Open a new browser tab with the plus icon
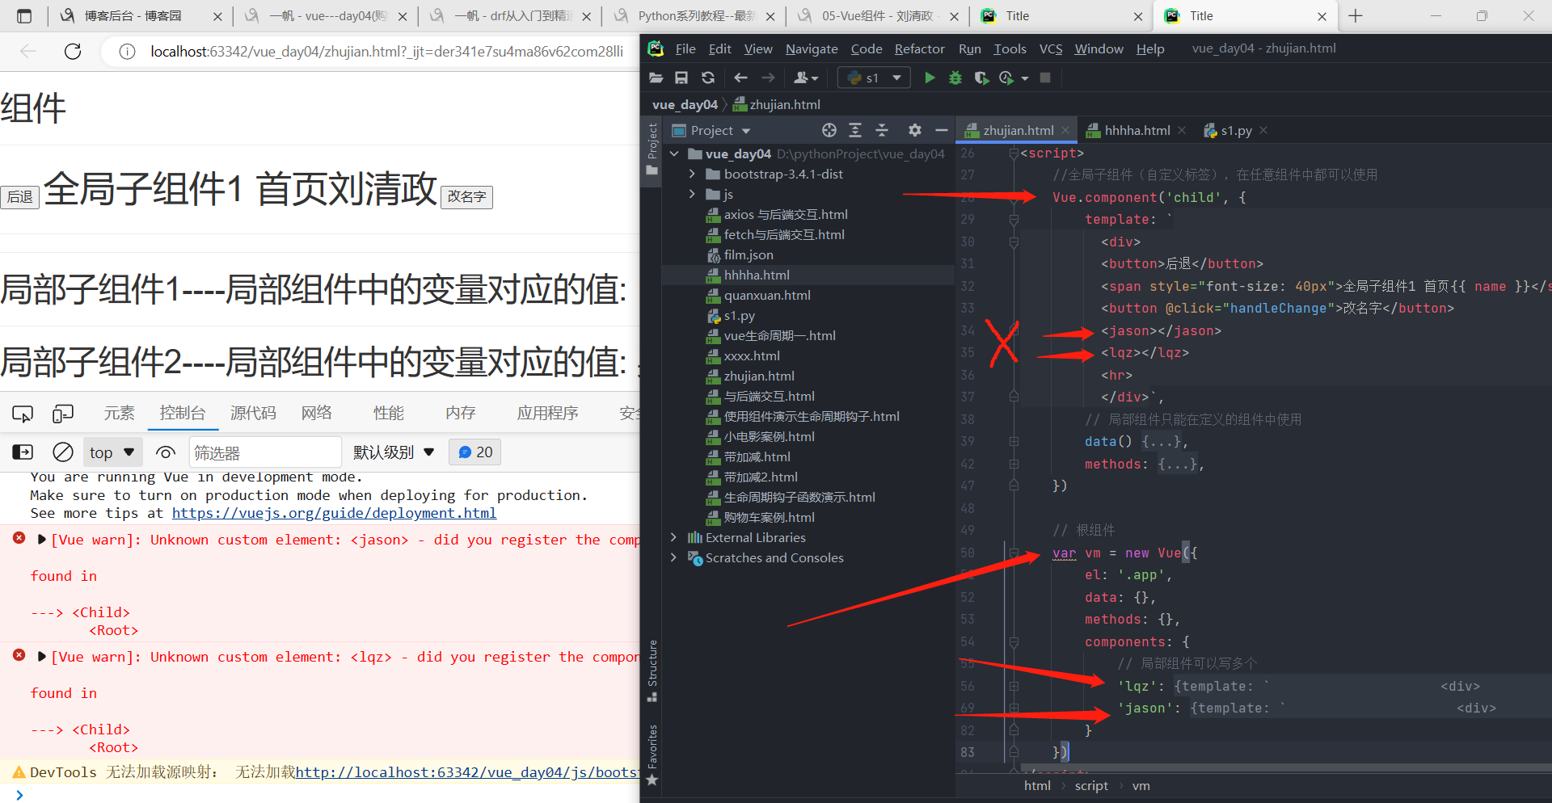Image resolution: width=1552 pixels, height=803 pixels. click(x=1356, y=16)
